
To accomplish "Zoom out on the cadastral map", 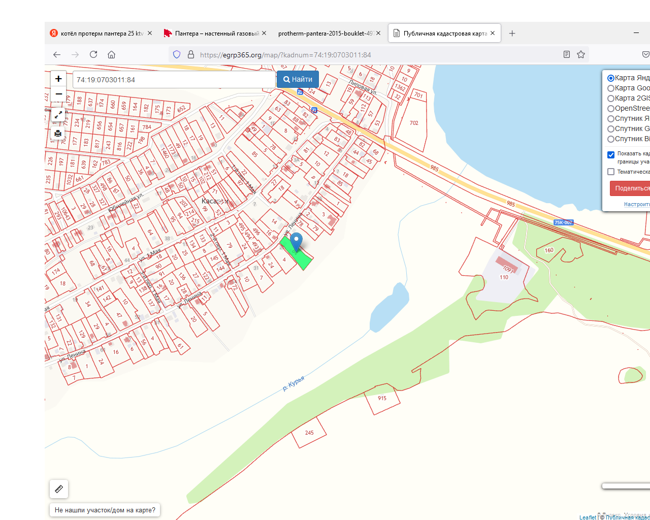I will click(x=58, y=94).
